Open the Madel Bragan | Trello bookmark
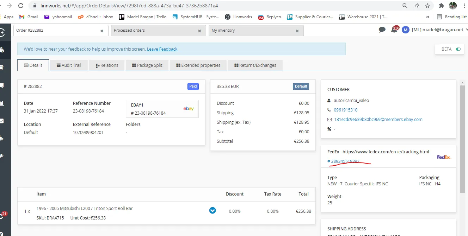This screenshot has height=236, width=468. coord(143,17)
